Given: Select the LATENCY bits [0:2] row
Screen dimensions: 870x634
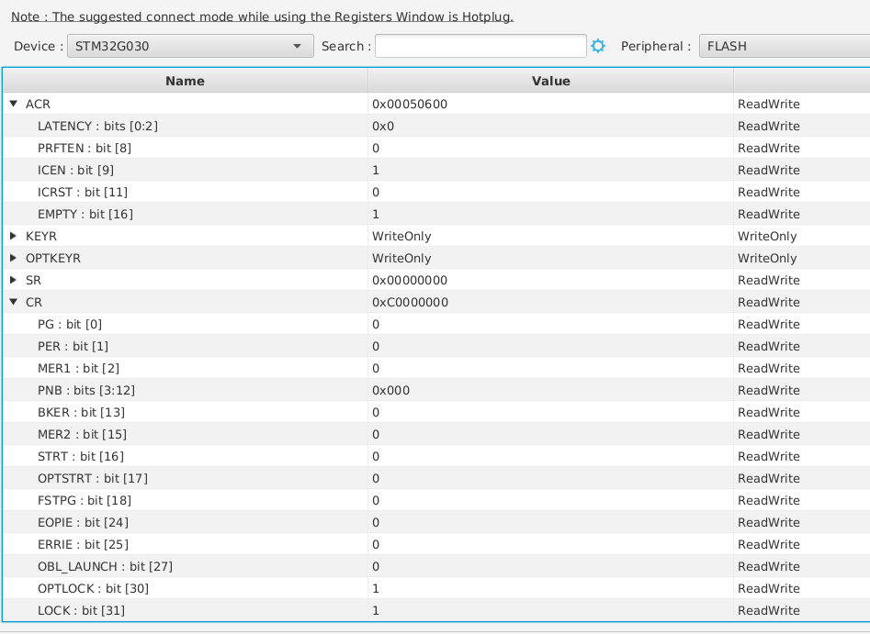Looking at the screenshot, I should coord(91,126).
